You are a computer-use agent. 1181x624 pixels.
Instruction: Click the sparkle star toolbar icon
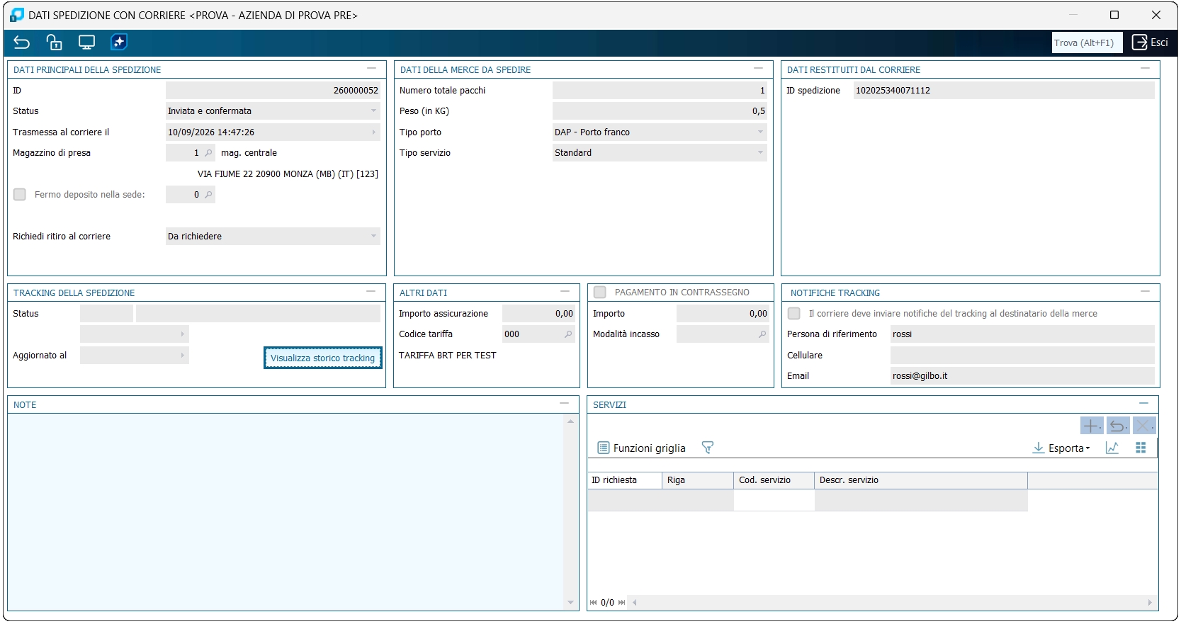(119, 42)
